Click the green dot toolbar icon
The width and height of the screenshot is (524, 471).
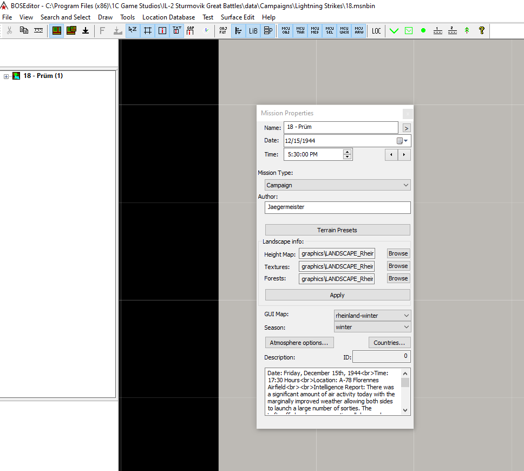pos(423,31)
